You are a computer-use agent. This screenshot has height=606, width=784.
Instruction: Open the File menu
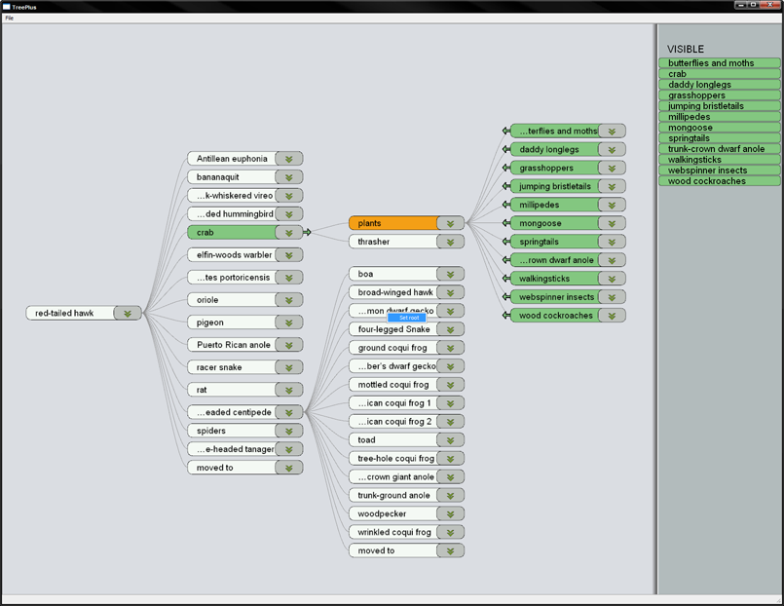pos(10,19)
